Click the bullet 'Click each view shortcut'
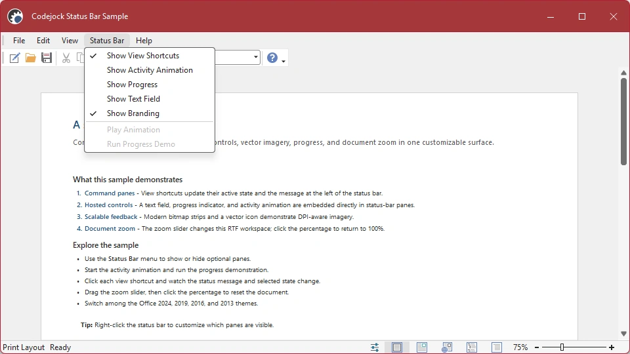The height and width of the screenshot is (354, 630). 203,281
